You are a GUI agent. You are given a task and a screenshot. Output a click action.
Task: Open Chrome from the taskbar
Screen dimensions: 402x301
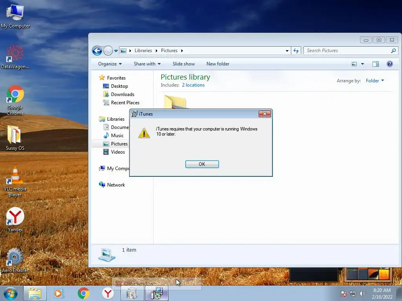coord(83,293)
